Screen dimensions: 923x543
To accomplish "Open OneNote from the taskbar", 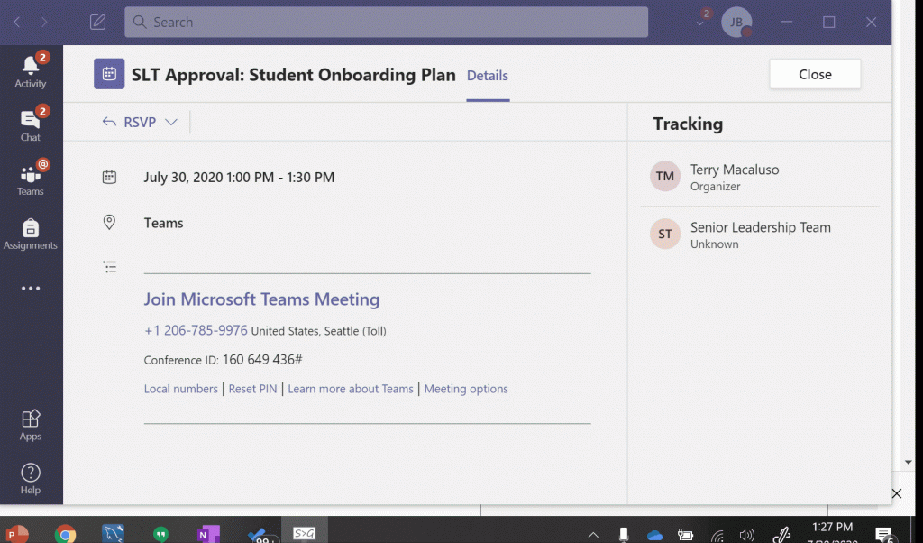I will (x=208, y=534).
